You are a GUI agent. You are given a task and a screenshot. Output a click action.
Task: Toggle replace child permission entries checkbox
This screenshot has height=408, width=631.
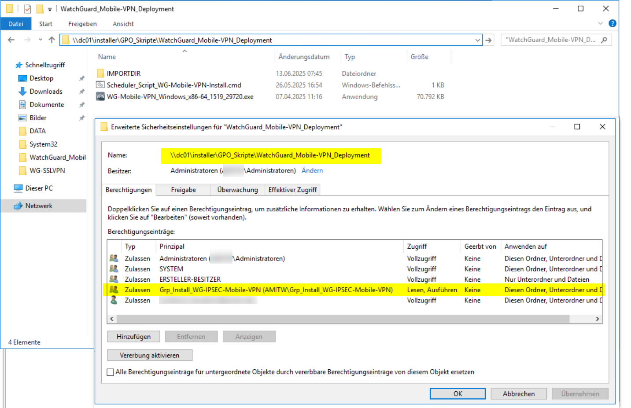tap(111, 372)
